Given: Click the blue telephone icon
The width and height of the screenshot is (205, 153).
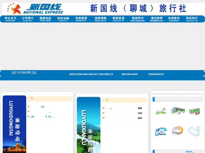Looking at the screenshot, I should [x=161, y=131].
